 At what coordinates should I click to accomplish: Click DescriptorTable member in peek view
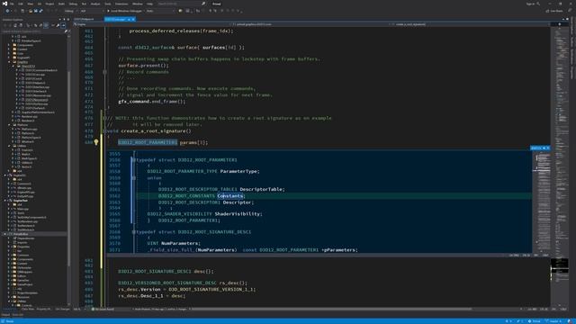pyautogui.click(x=261, y=189)
